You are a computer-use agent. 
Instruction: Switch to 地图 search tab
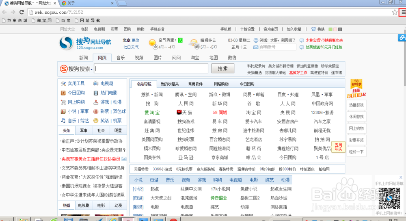tap(214, 58)
